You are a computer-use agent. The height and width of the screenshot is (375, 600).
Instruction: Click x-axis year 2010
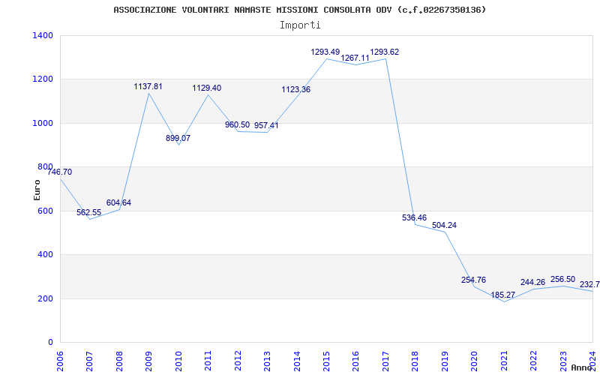[178, 361]
